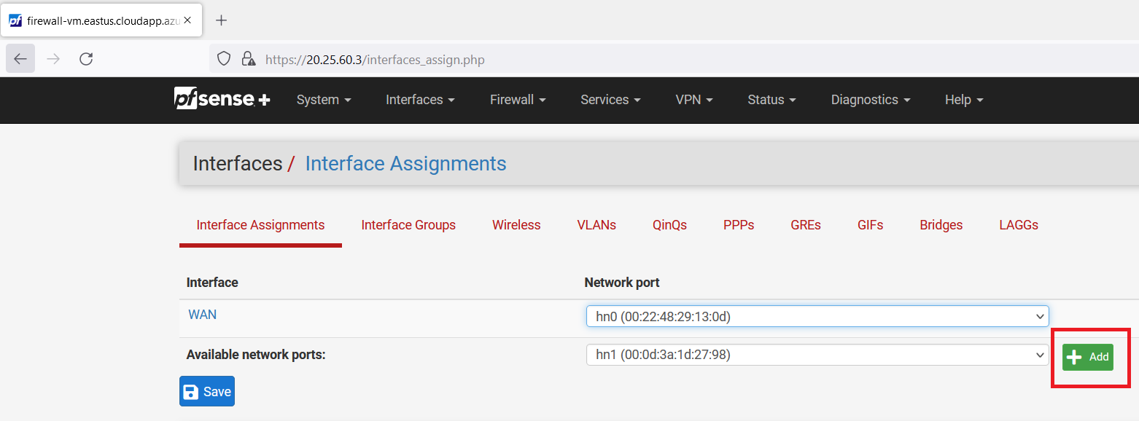
Task: Open a new browser tab
Action: pyautogui.click(x=222, y=20)
